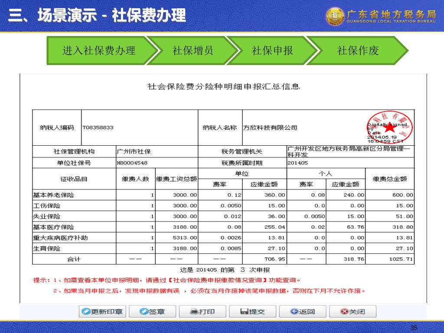444x333 pixels.
Task: Click the red X icon on 关闭
Action: [x=344, y=311]
